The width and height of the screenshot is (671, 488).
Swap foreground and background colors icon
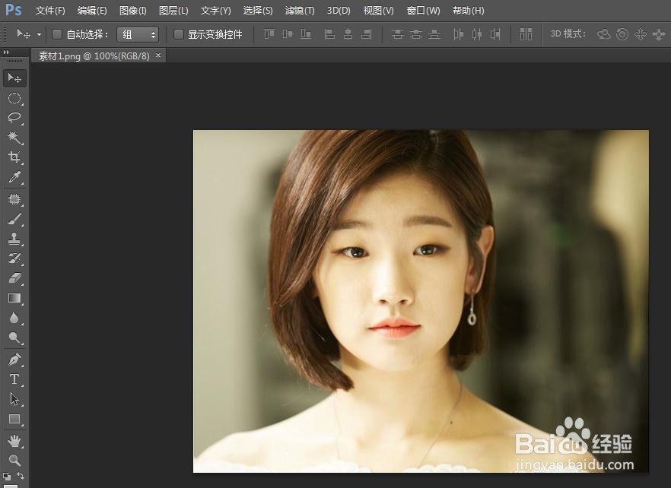pos(21,476)
